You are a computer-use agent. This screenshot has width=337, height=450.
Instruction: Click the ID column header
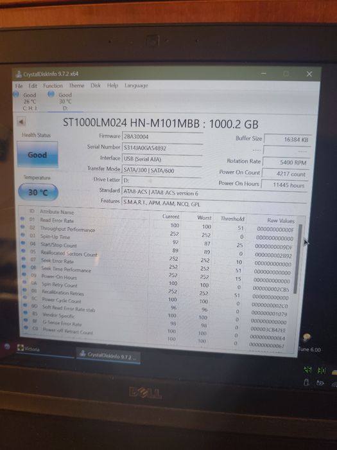[x=32, y=212]
